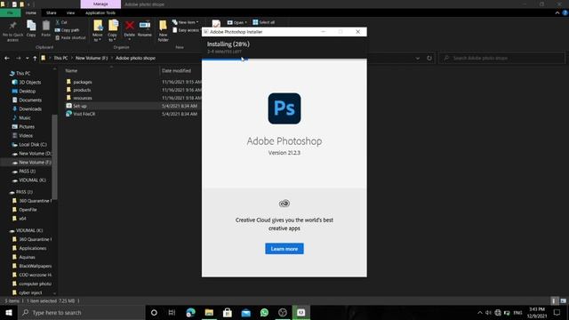Open the Windows Start menu

(x=9, y=312)
